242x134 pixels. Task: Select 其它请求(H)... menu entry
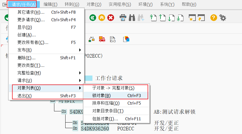pos(46,12)
